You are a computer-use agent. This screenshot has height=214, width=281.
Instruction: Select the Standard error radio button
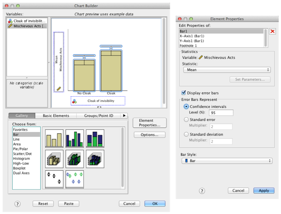pyautogui.click(x=186, y=120)
